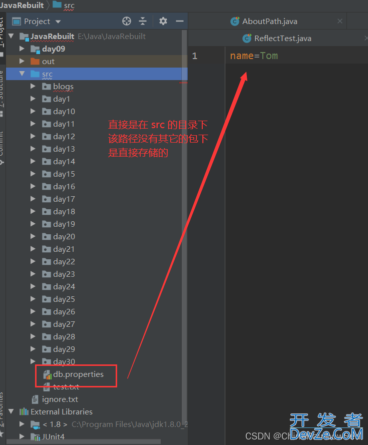Viewport: 368px width, 445px height.
Task: Switch to the ReflectTest.java tab
Action: tap(282, 39)
